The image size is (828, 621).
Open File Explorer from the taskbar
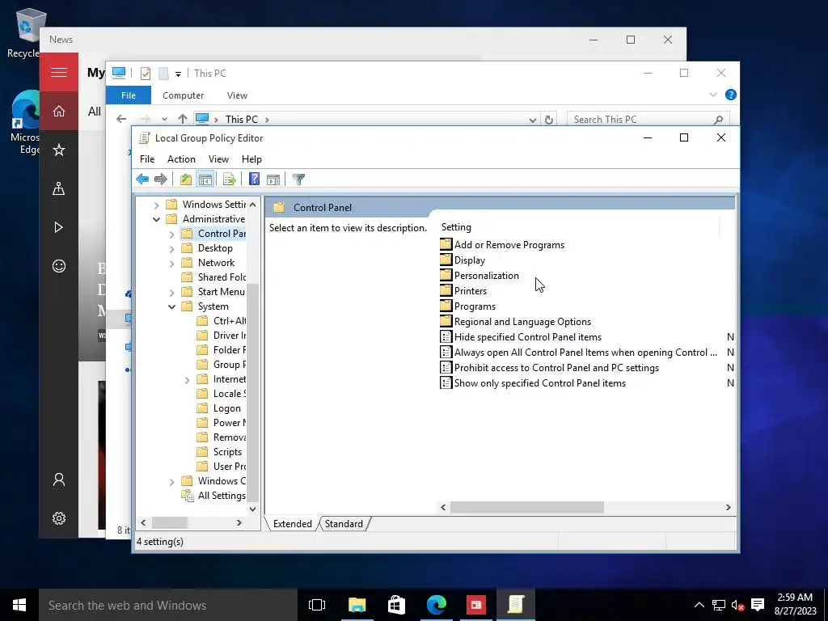tap(357, 605)
